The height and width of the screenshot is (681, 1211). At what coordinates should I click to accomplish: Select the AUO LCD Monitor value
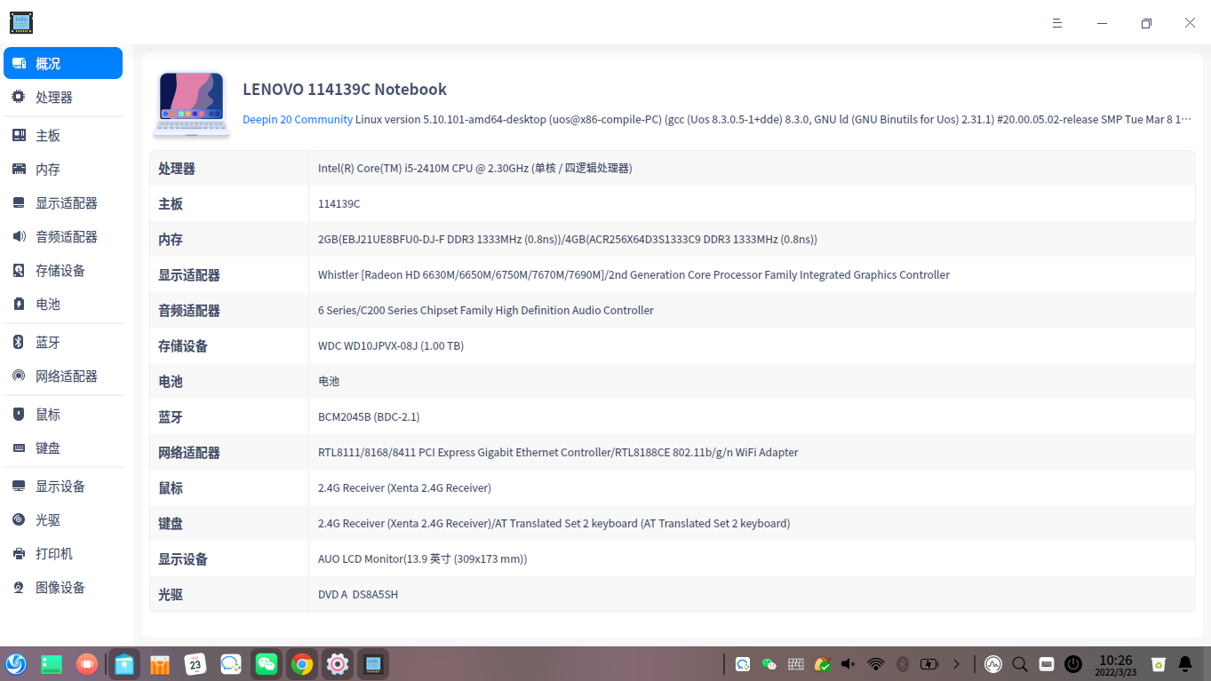coord(423,558)
